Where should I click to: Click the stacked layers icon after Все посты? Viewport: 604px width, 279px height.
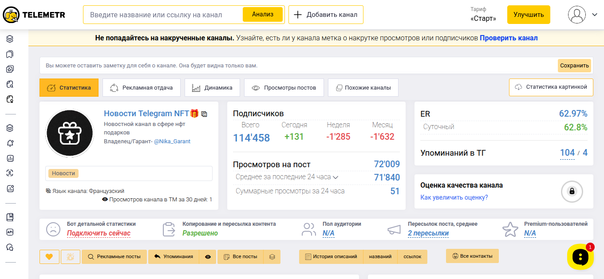(272, 257)
